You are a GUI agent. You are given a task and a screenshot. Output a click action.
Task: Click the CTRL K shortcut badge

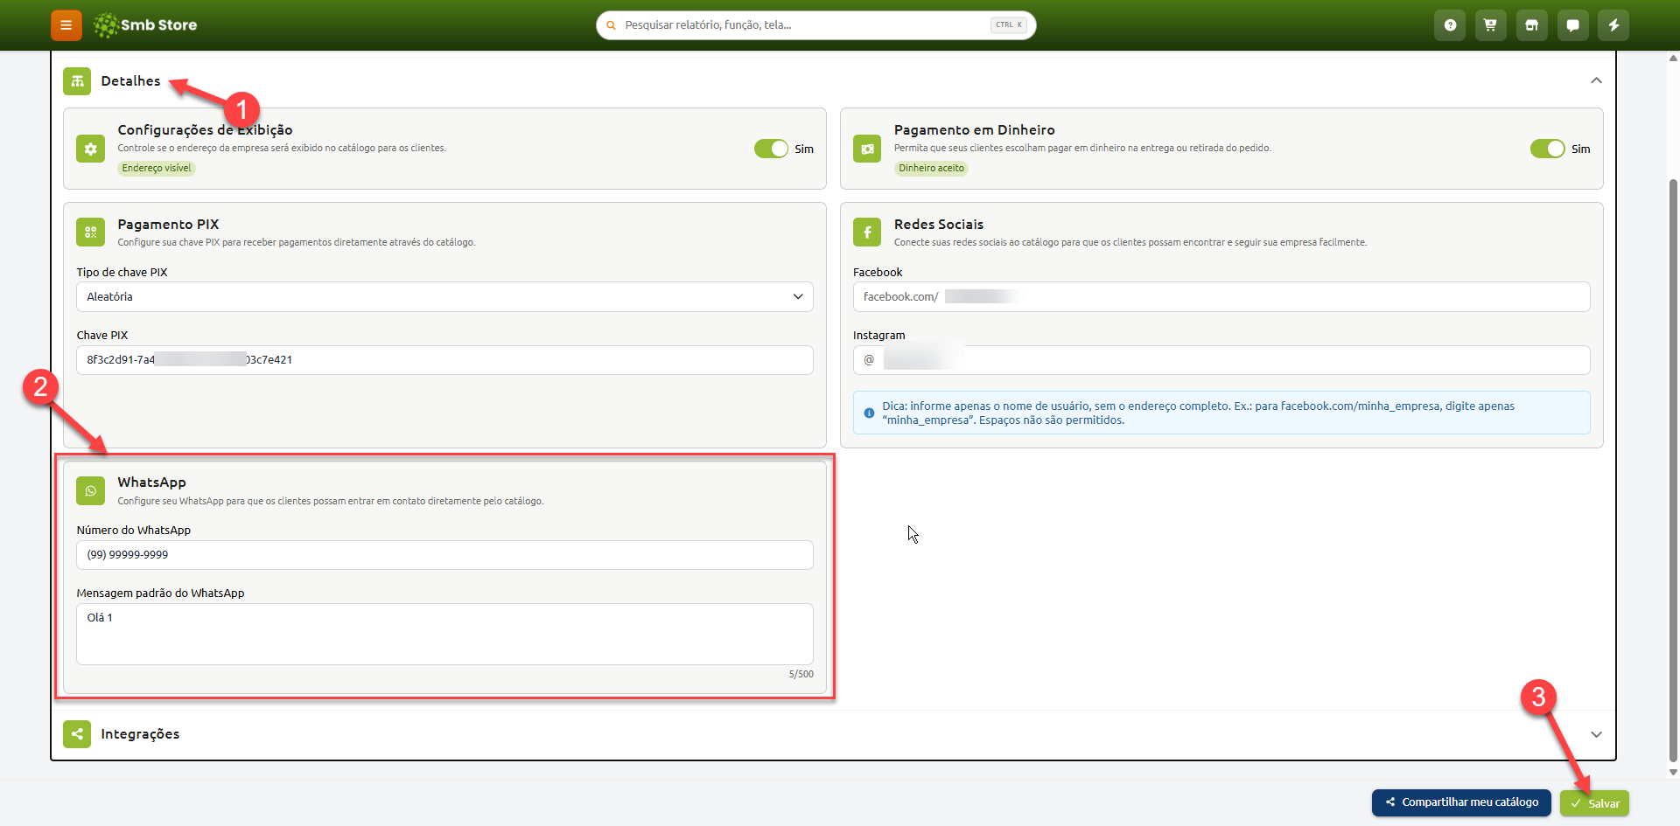coord(1009,25)
